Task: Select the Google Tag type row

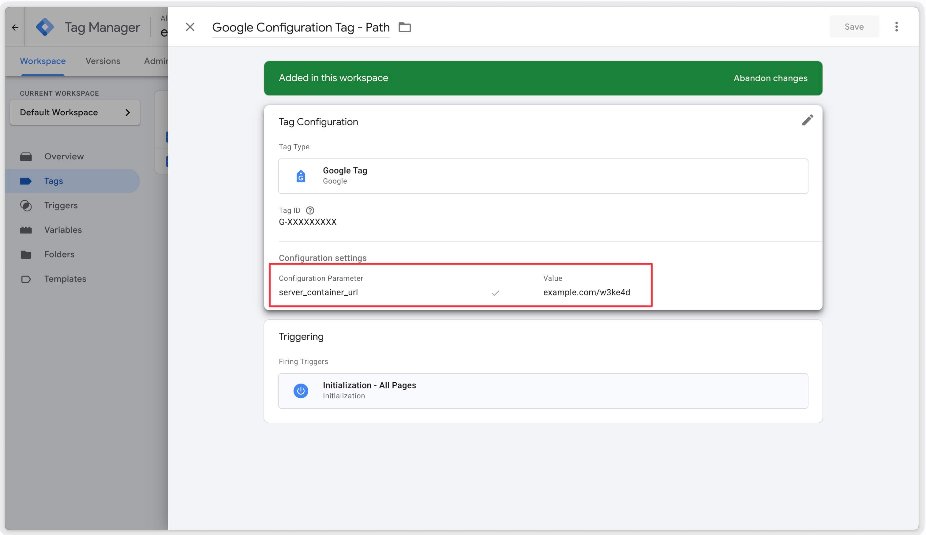Action: (543, 176)
